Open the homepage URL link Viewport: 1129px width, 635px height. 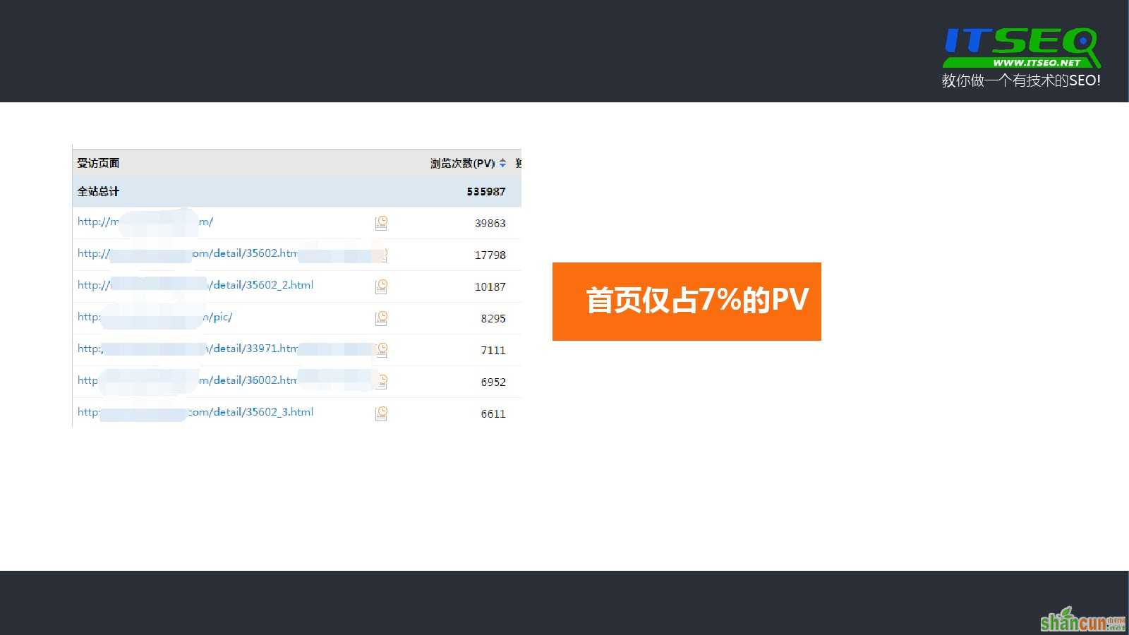tap(145, 222)
